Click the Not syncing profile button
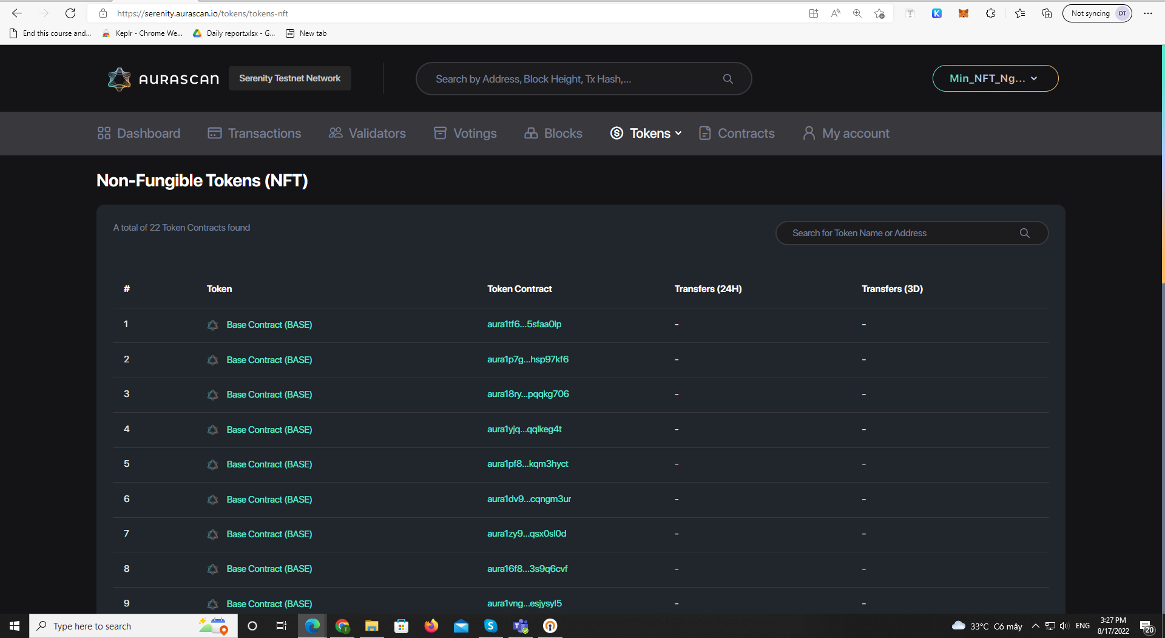1165x638 pixels. coord(1097,13)
